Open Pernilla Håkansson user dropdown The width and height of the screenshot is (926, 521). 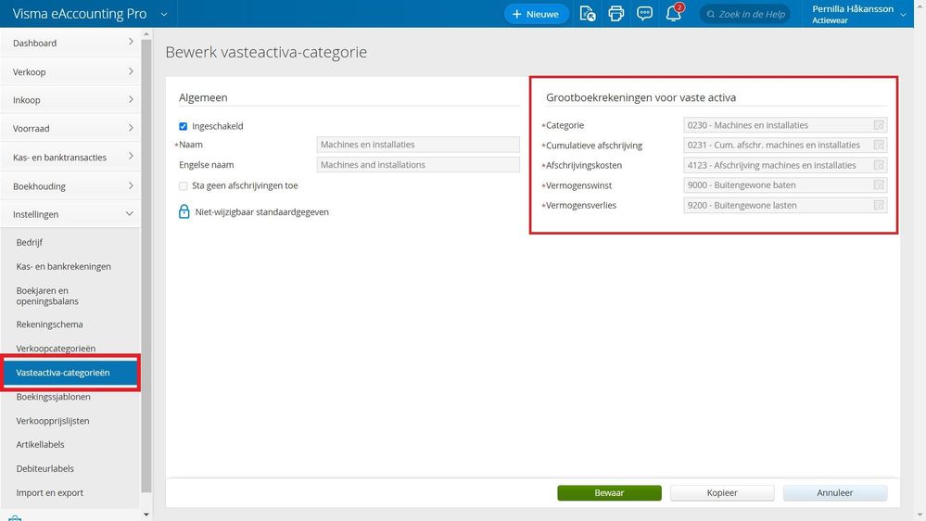(x=858, y=14)
